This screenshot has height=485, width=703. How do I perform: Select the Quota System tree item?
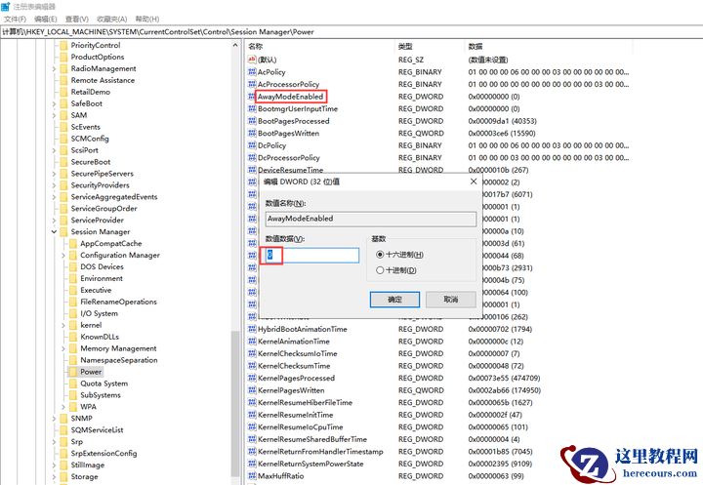pos(104,384)
